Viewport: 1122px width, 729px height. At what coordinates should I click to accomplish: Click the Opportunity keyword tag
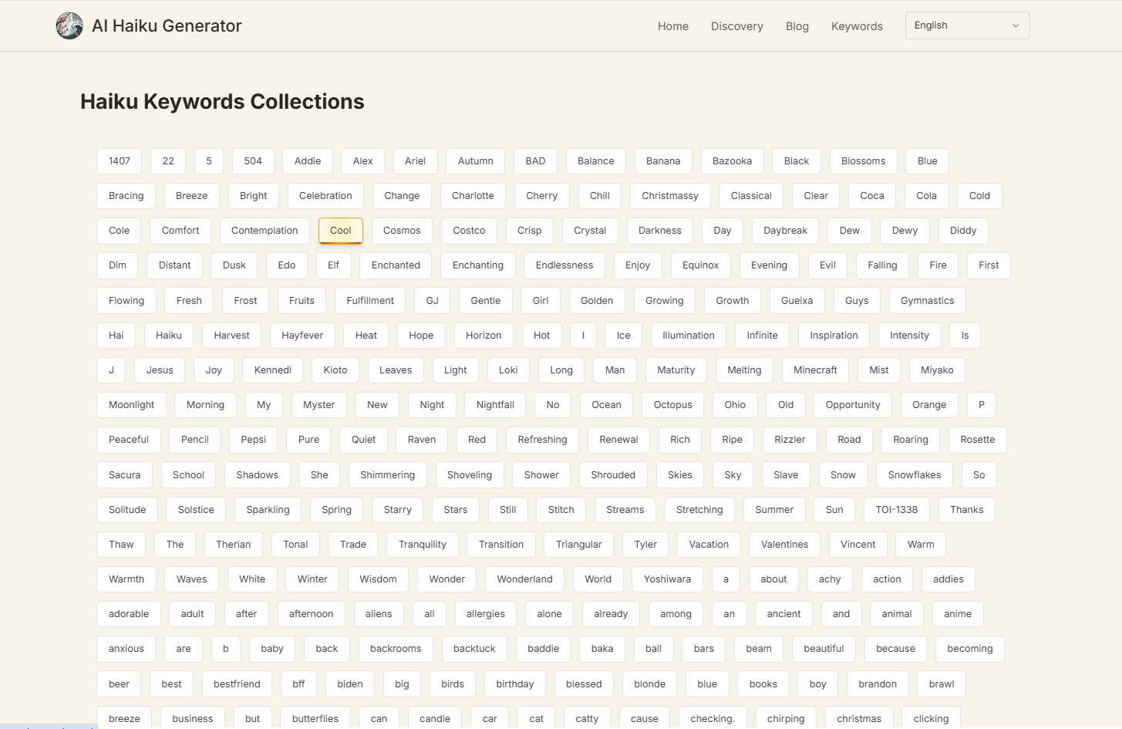coord(852,405)
